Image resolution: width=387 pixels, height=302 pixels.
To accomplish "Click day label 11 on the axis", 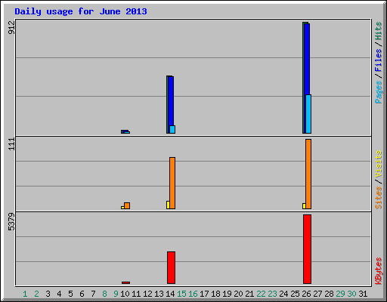I will [x=136, y=294].
